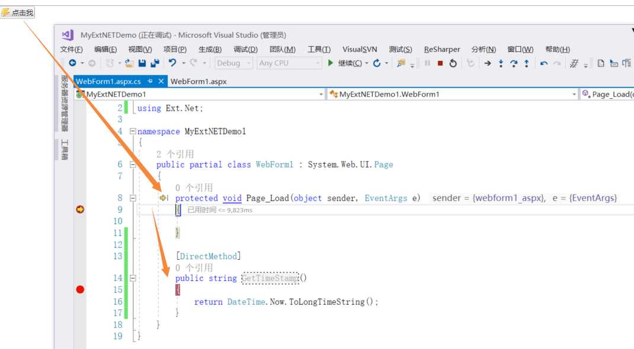634x349 pixels.
Task: Toggle the red breakpoint on line 15
Action: (x=80, y=289)
